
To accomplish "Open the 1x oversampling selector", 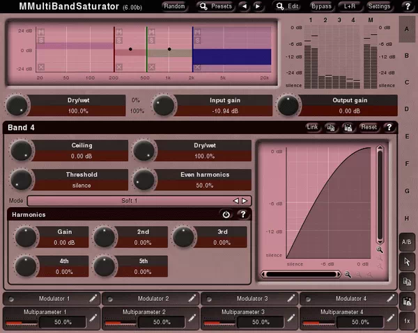I will pos(407,321).
